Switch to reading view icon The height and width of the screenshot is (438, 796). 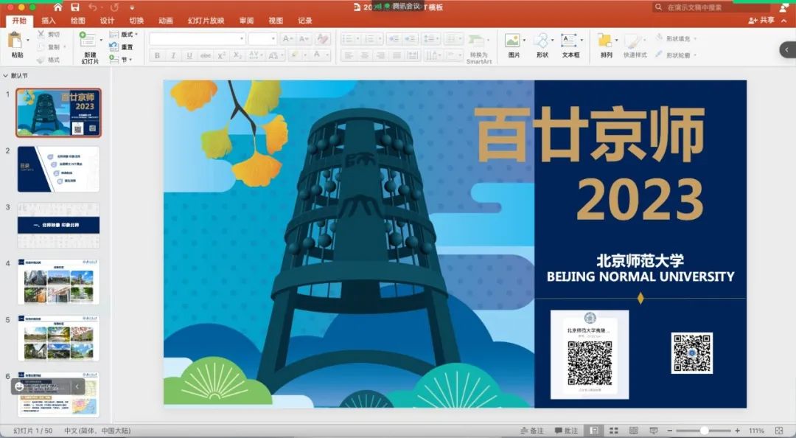(634, 431)
